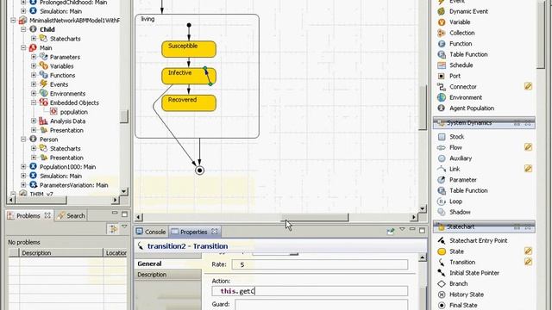This screenshot has width=552, height=310.
Task: Click into the Guard input field
Action: (322, 305)
